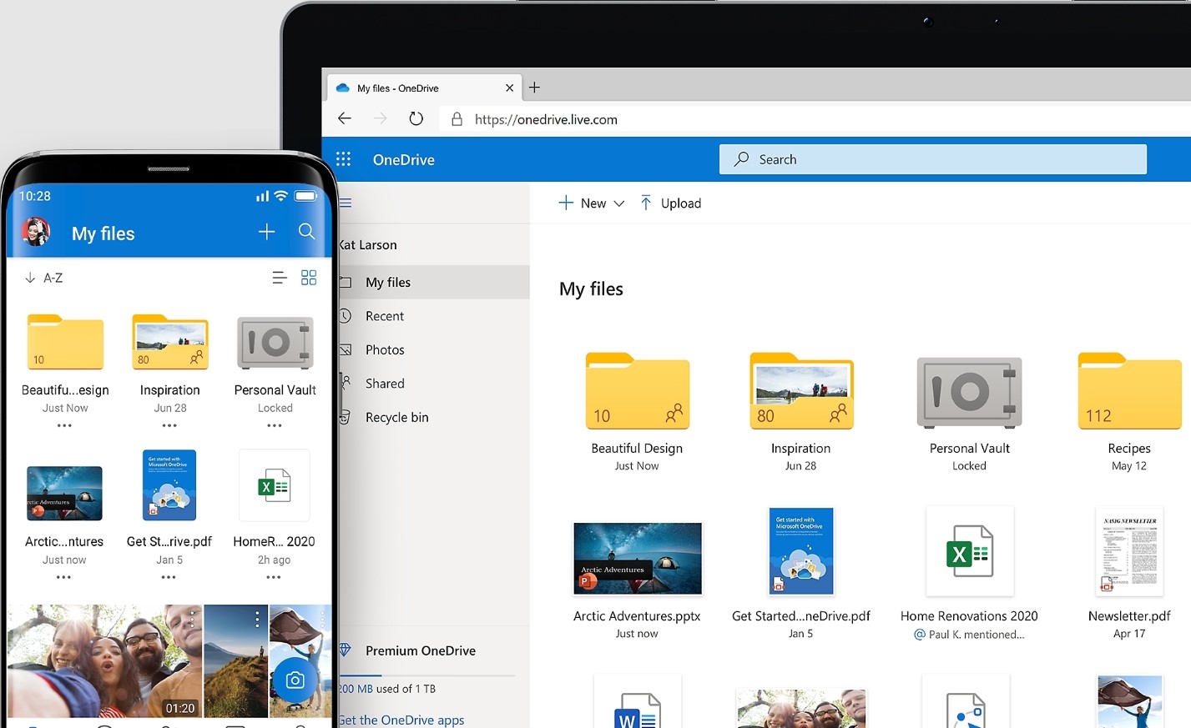Screen dimensions: 1191x728
Task: Open the mountain photo thumbnail on phone
Action: (x=236, y=660)
